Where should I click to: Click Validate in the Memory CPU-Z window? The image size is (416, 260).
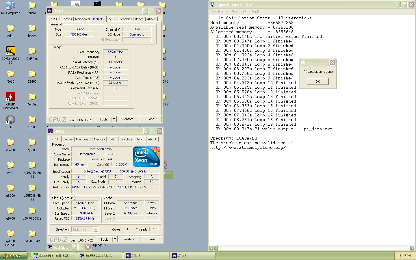pyautogui.click(x=128, y=119)
